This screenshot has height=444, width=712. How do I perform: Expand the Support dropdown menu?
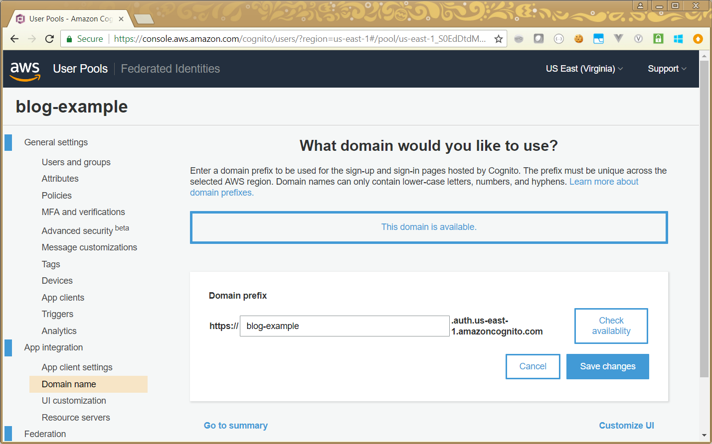pos(667,69)
